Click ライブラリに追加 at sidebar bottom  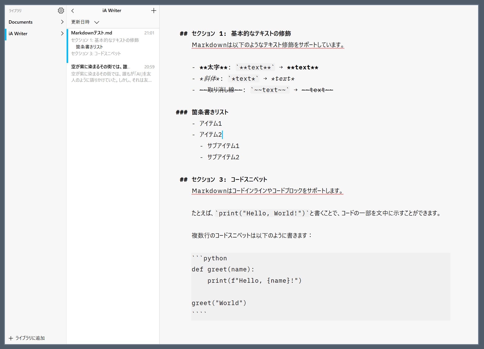pyautogui.click(x=30, y=338)
